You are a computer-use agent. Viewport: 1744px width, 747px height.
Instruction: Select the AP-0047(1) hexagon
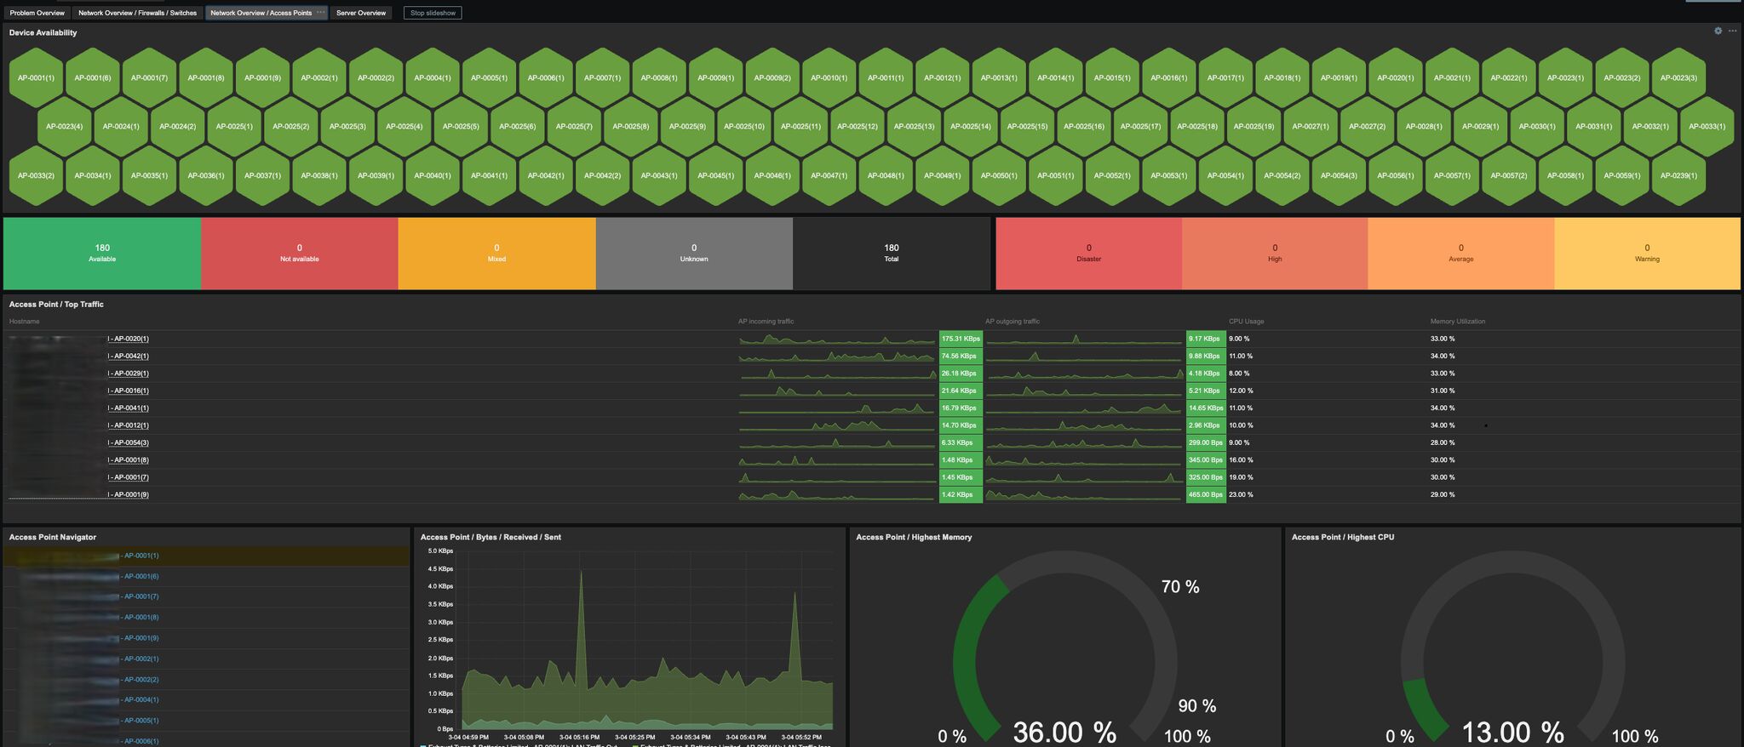tap(829, 176)
